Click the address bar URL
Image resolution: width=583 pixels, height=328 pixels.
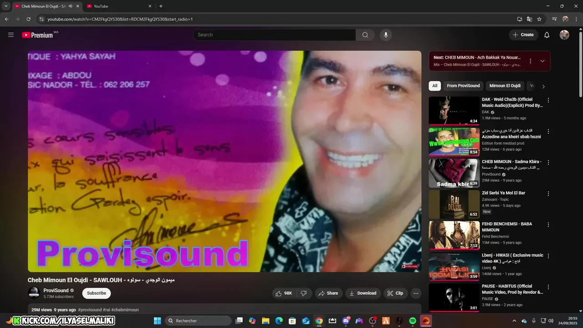tap(120, 19)
